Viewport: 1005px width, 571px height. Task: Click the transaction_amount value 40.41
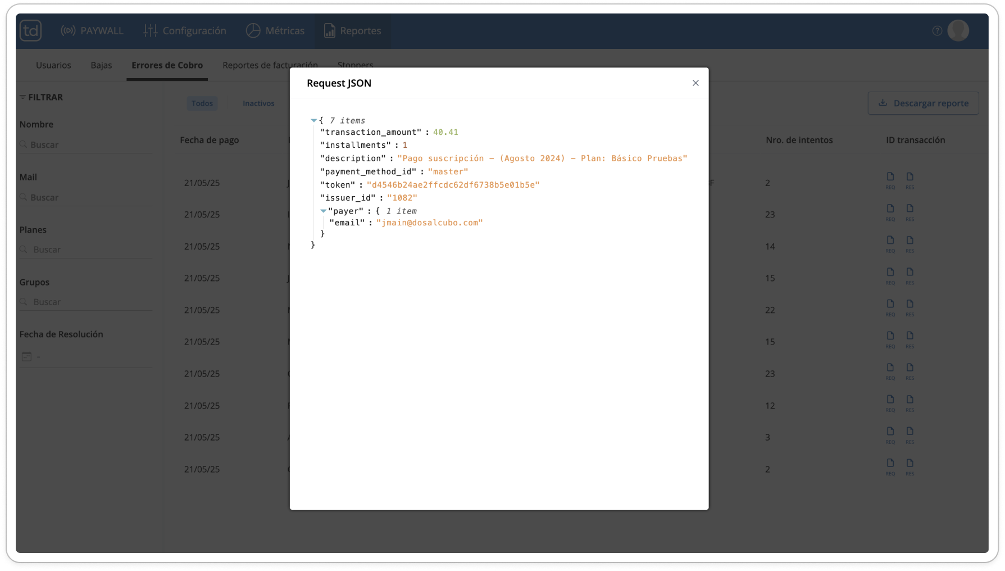(x=445, y=133)
